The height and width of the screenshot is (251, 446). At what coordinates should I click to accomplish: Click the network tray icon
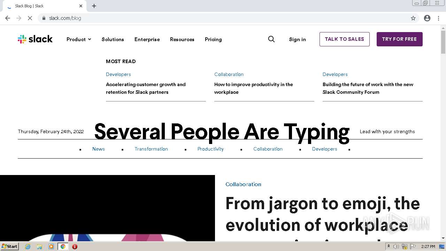[x=405, y=246]
